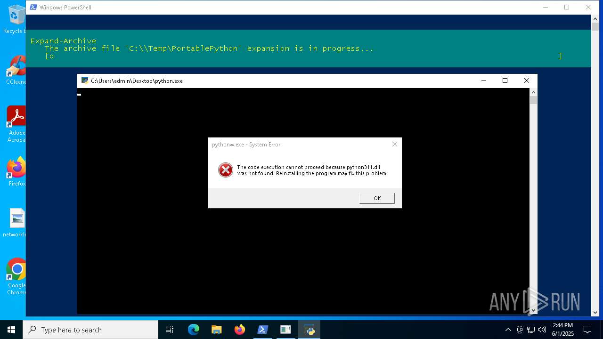Click the taskbar search box

(90, 330)
